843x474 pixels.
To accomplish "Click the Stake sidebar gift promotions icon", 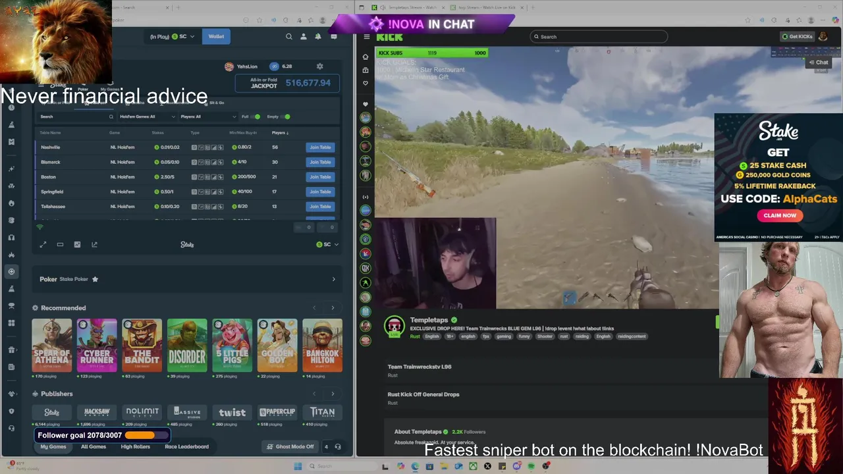I will [11, 350].
